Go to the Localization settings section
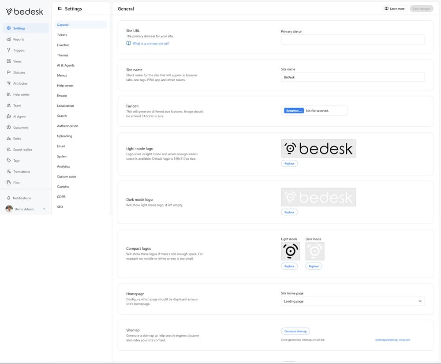Screen dimensions: 441x364 65,106
